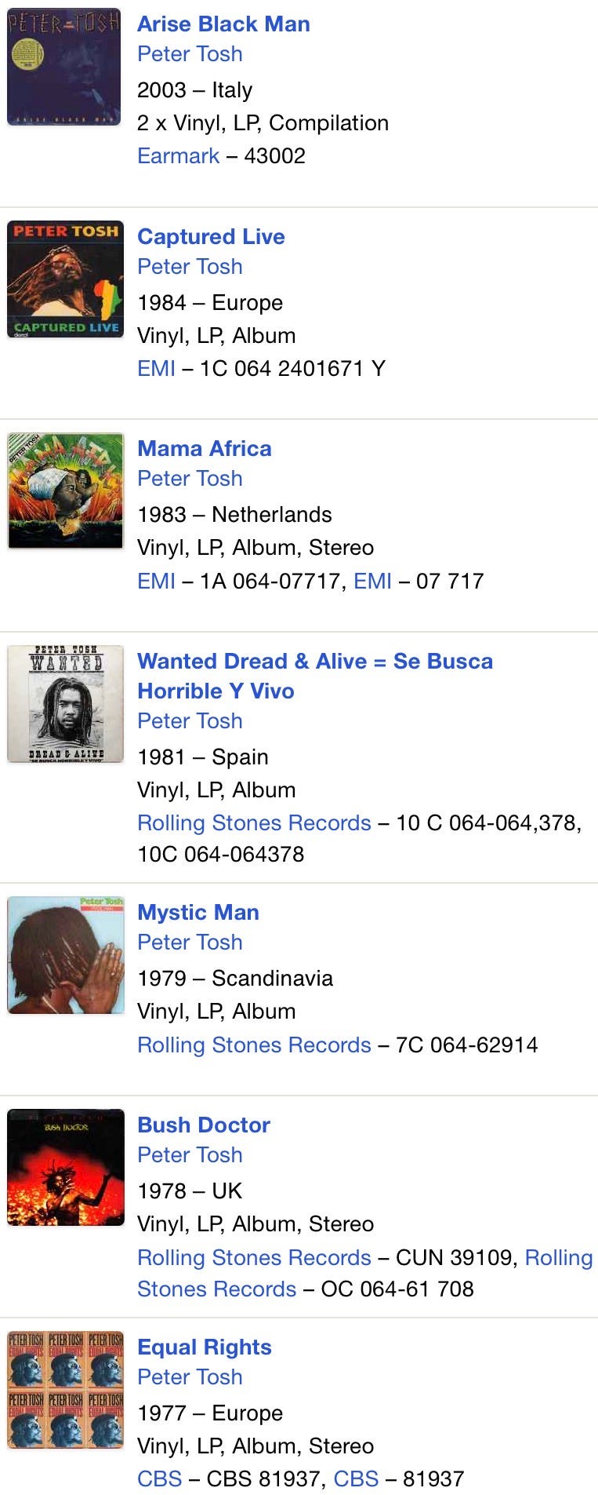Open the Bush Doctor release page
The height and width of the screenshot is (1495, 598).
coord(204,1125)
